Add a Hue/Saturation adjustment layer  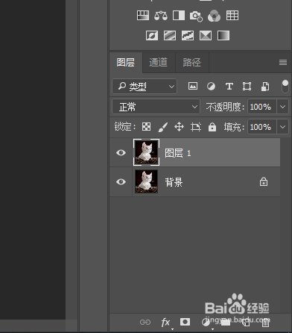[x=143, y=16]
